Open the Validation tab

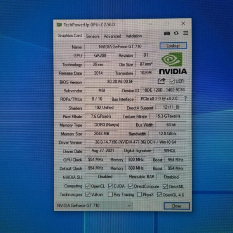point(134,36)
